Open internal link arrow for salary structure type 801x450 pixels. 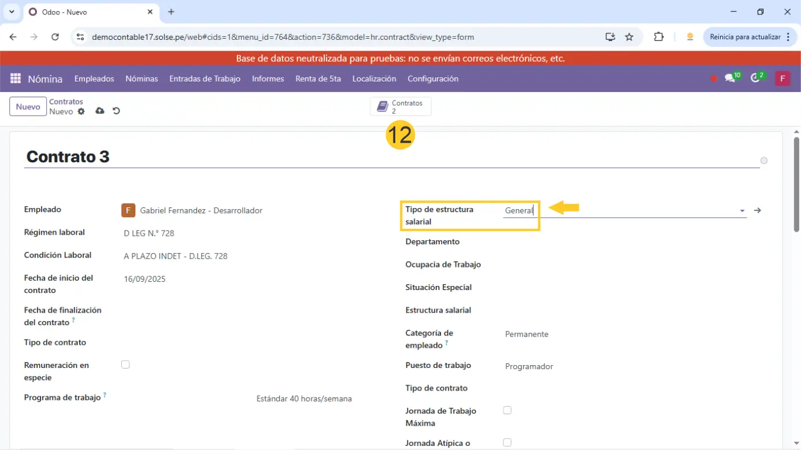click(758, 211)
